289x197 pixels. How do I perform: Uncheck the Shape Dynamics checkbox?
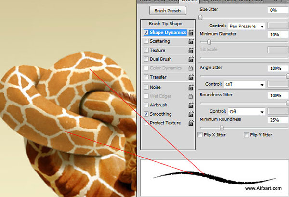click(x=146, y=32)
